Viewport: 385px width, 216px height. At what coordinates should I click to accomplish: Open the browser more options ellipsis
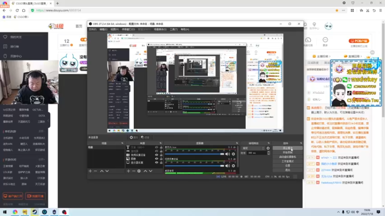[344, 10]
